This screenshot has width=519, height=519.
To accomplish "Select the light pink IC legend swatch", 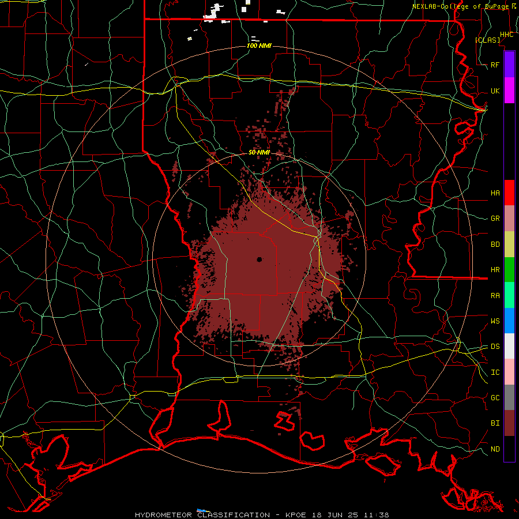I will 509,372.
